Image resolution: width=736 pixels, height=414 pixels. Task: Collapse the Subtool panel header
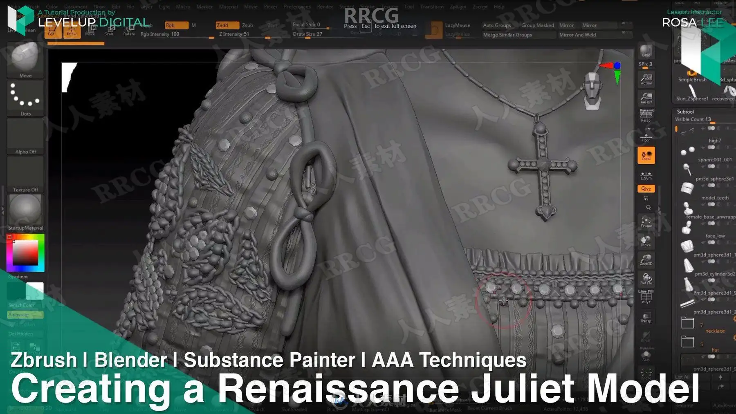click(x=685, y=112)
